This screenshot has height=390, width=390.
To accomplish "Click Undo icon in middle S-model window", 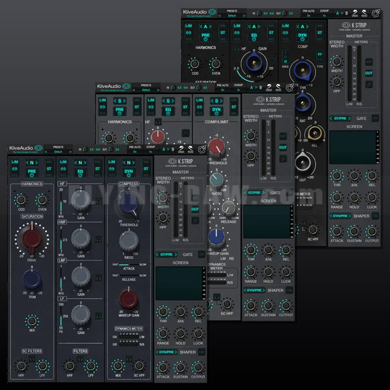I will point(269,86).
